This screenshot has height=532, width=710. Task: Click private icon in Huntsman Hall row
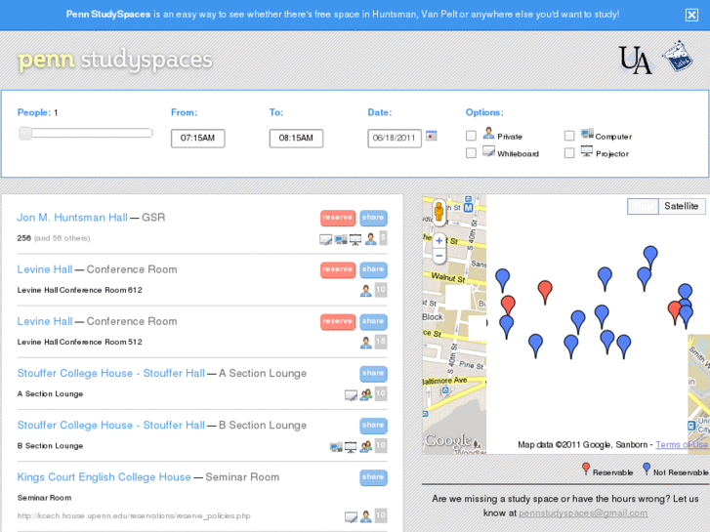click(370, 238)
